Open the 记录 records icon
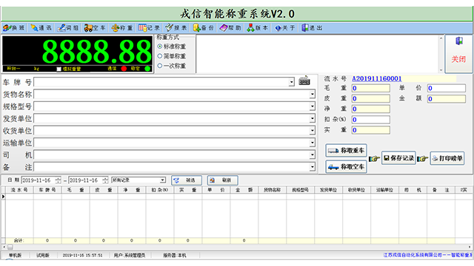 pyautogui.click(x=142, y=28)
